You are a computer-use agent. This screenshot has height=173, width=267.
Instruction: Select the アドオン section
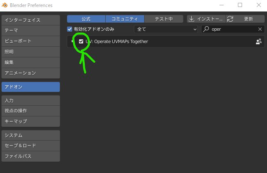(x=31, y=87)
